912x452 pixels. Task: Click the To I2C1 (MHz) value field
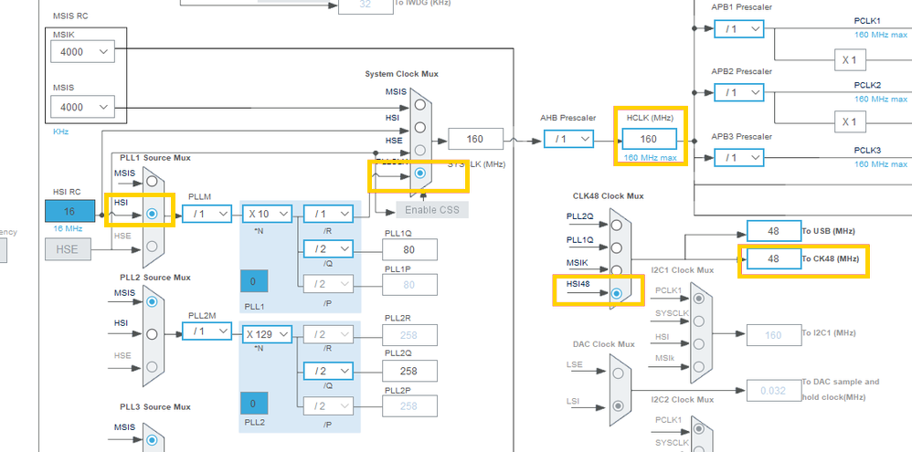click(774, 335)
